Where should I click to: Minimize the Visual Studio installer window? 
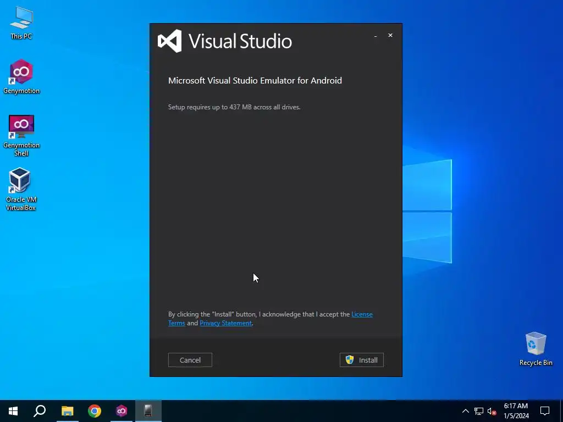coord(375,36)
